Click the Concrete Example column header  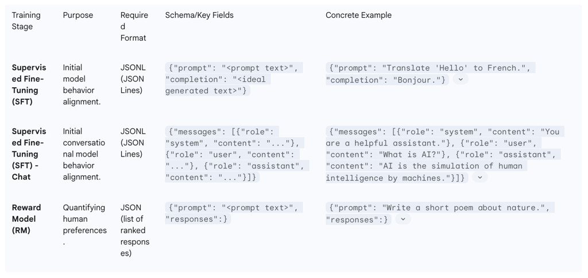(358, 15)
